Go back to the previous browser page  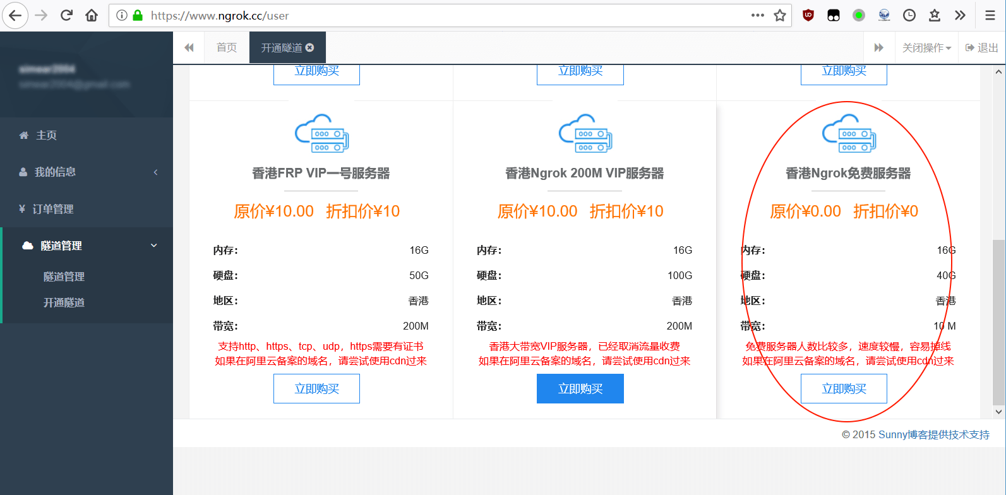click(15, 15)
